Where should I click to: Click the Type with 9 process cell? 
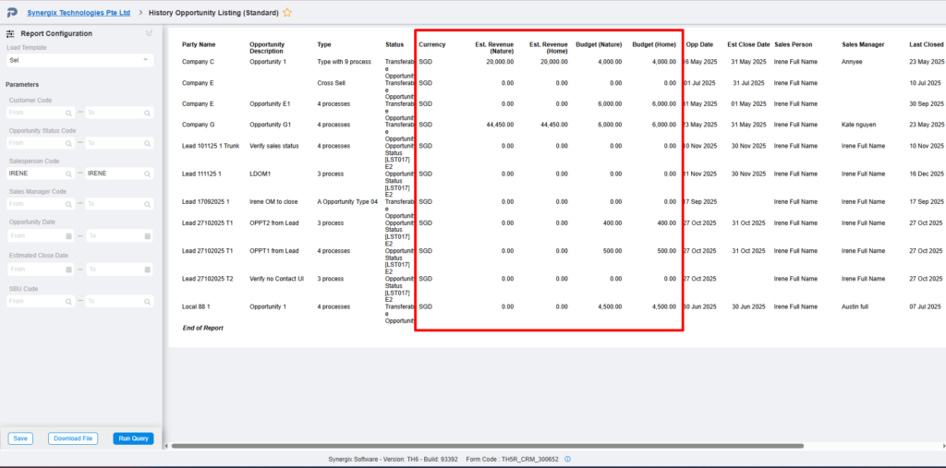tap(345, 62)
